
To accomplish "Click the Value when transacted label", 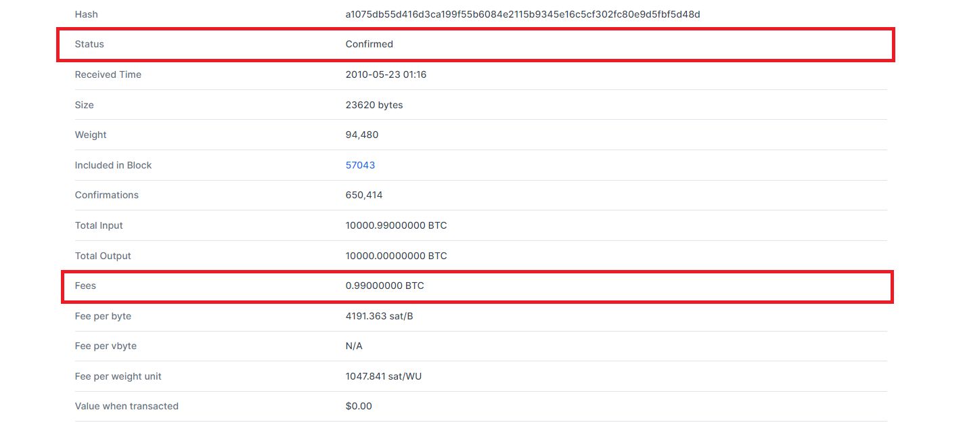I will tap(127, 406).
